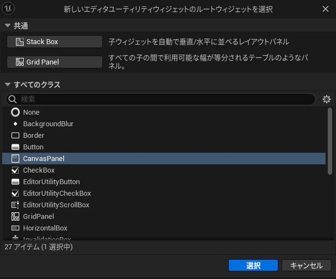Click the Grid Panel icon in 共通 section

[x=20, y=62]
